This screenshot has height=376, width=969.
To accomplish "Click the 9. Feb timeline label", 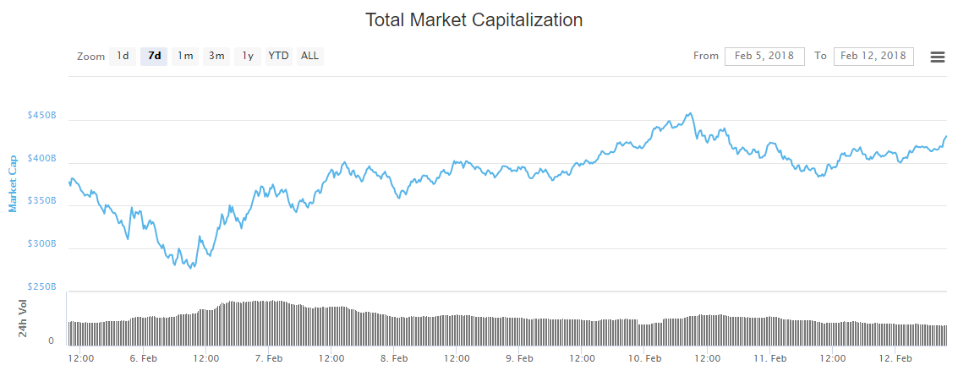I will click(x=519, y=358).
